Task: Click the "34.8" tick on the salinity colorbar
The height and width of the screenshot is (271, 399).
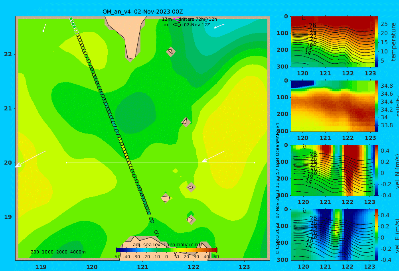Action: pos(387,86)
